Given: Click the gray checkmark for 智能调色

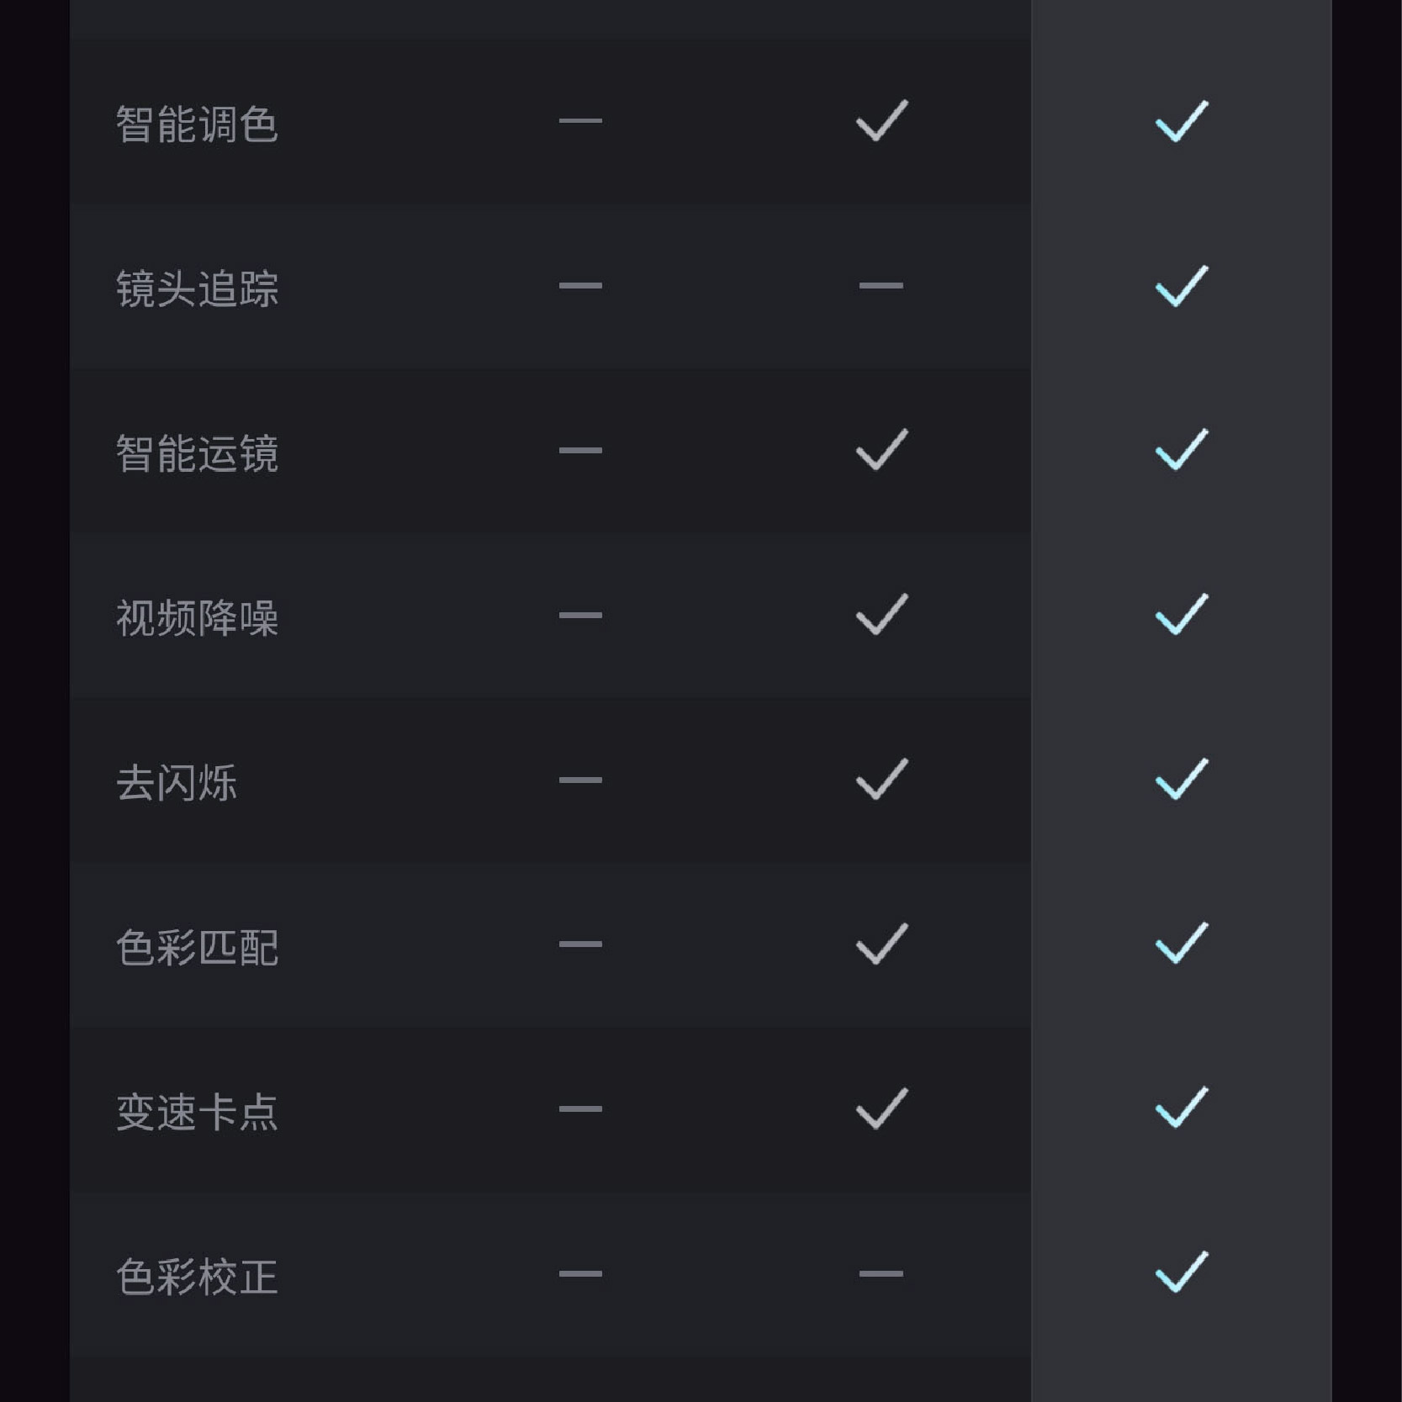Looking at the screenshot, I should click(881, 121).
